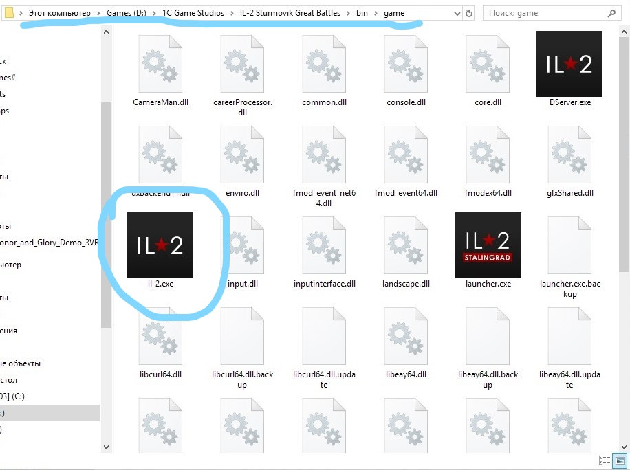Click the navigation pane scrollbar thumb
Screen dimensions: 630x470
coord(106,216)
